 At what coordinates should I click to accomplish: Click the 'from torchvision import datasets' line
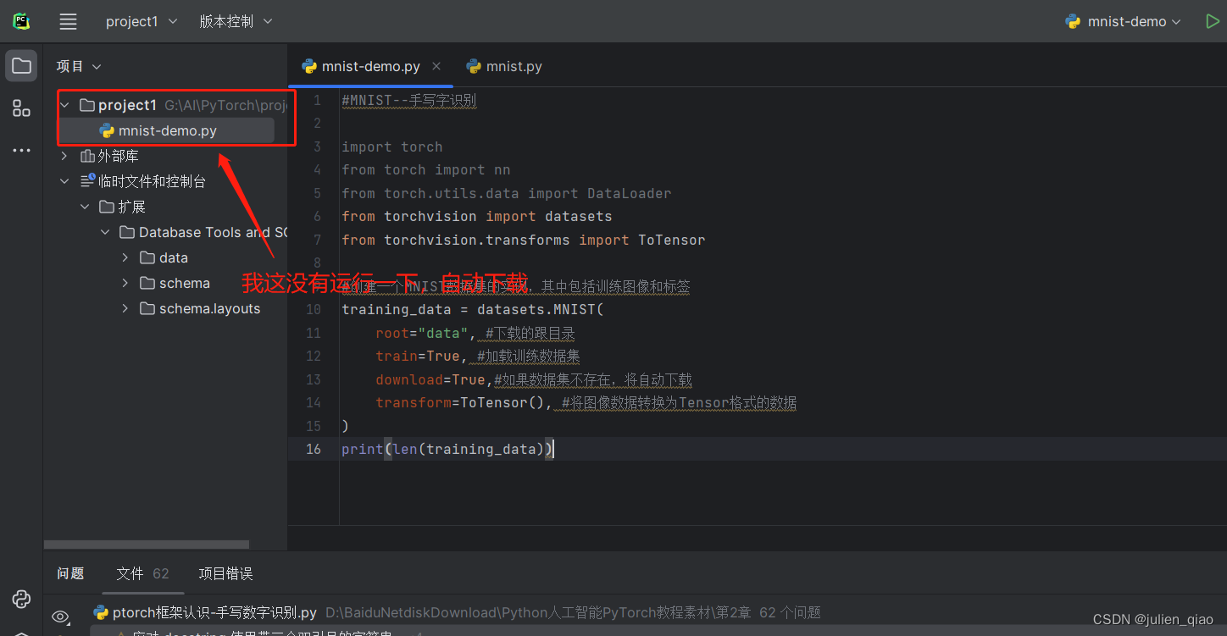pyautogui.click(x=476, y=216)
